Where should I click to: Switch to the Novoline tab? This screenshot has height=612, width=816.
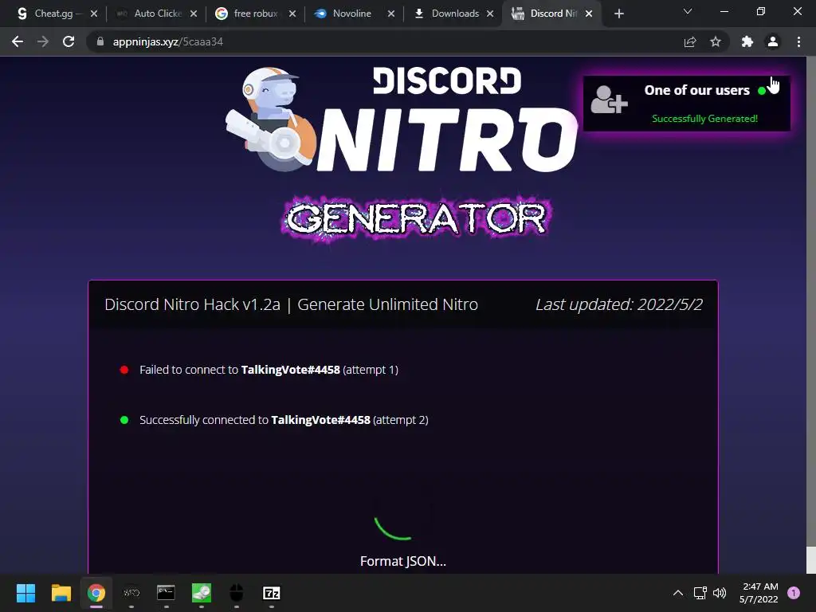pyautogui.click(x=352, y=14)
